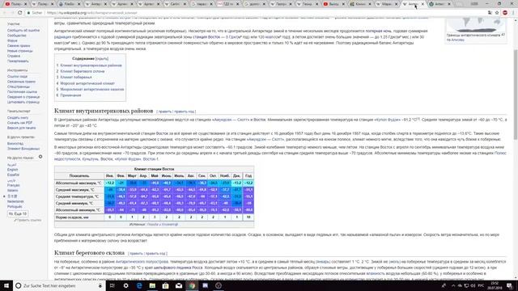
Task: Hide the contents box via скрыть
Action: [102, 58]
